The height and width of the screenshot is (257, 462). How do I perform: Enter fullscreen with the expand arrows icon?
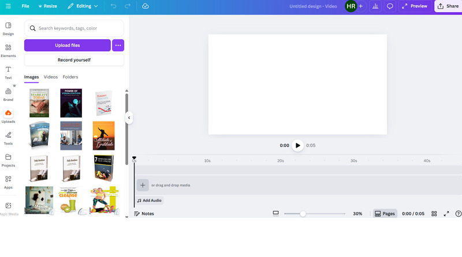[446, 214]
